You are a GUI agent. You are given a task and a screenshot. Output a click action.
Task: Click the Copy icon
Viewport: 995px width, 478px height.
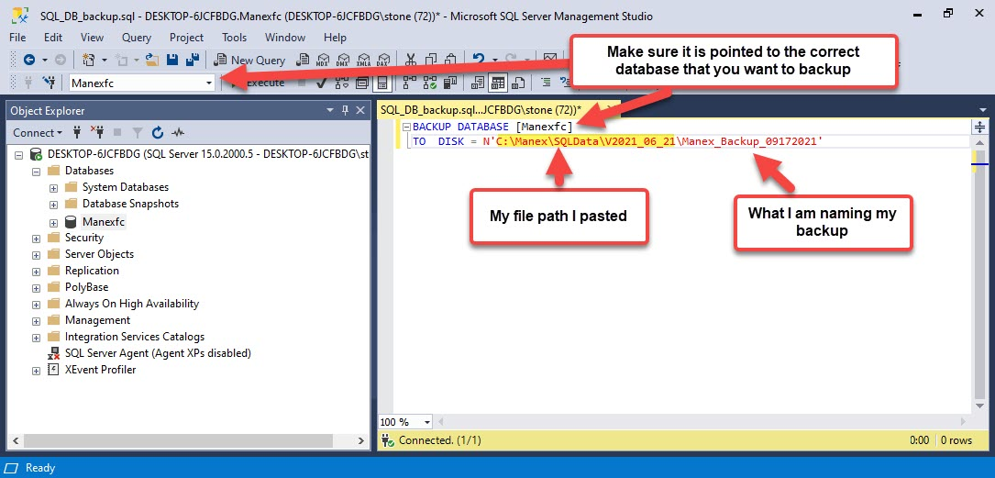pos(431,61)
